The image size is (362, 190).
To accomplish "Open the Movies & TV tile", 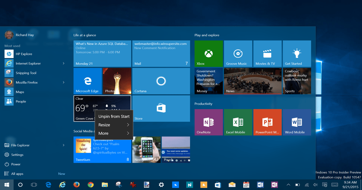I will click(267, 53).
